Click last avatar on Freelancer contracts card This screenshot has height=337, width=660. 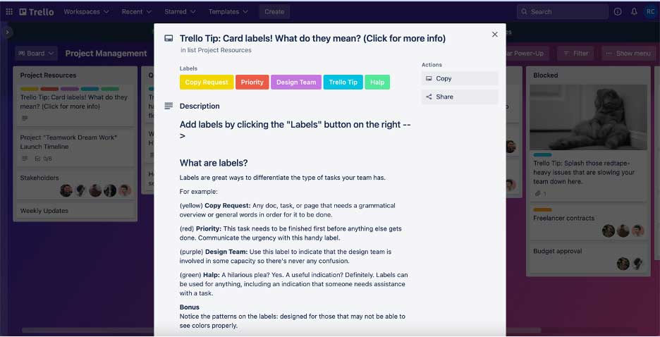(x=637, y=231)
